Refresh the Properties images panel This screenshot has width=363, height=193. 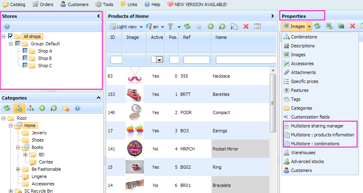(x=317, y=26)
